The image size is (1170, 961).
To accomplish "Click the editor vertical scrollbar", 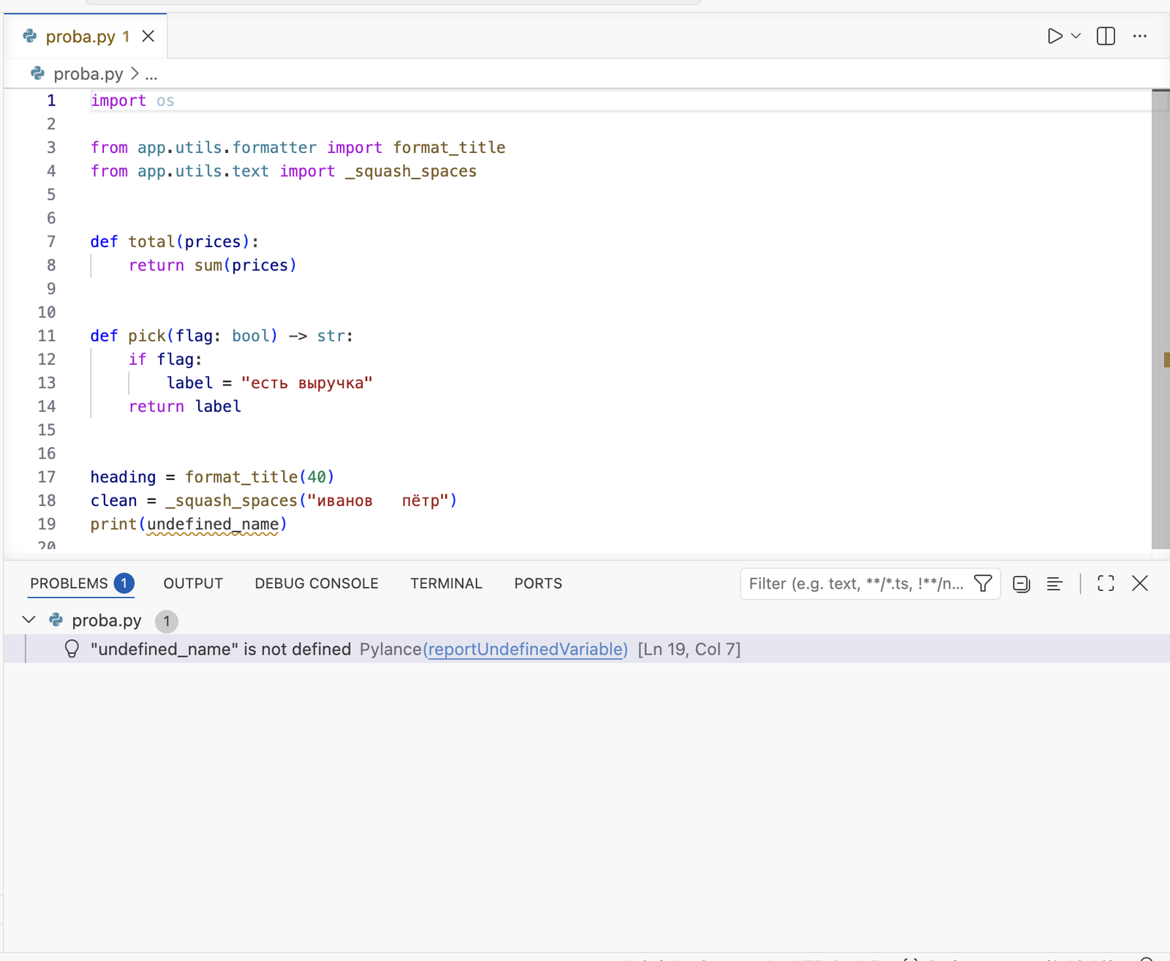I will (1160, 319).
